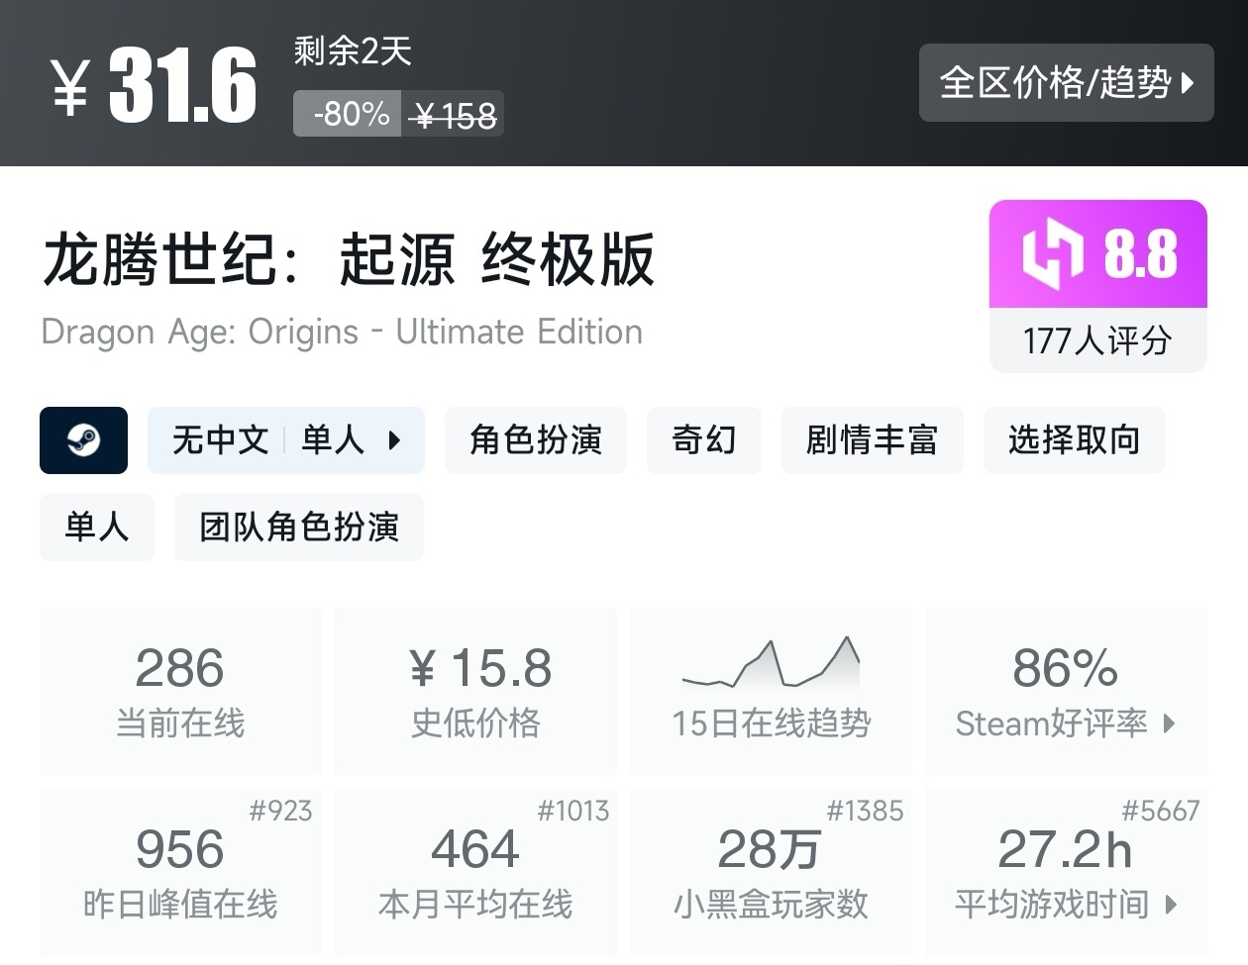Tap the English title Dragon Age: Origins
1248x965 pixels.
(x=342, y=332)
